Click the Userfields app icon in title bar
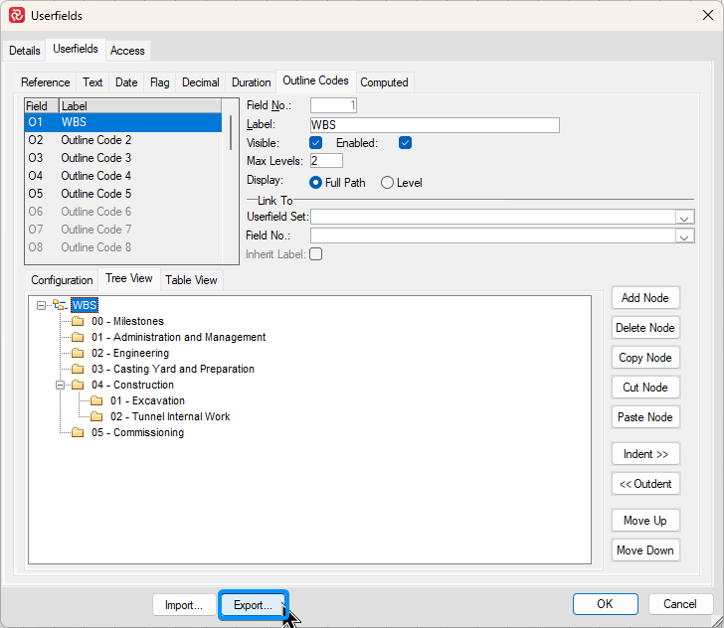The height and width of the screenshot is (628, 724). (16, 15)
